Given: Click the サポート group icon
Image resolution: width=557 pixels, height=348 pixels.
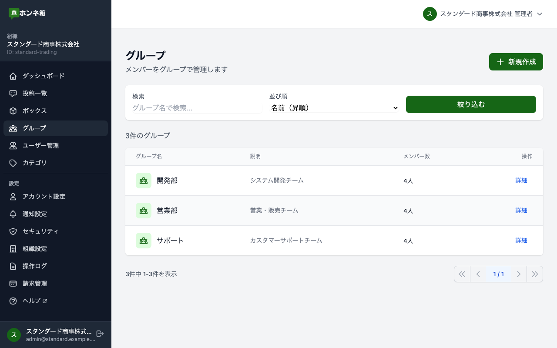Looking at the screenshot, I should (144, 241).
